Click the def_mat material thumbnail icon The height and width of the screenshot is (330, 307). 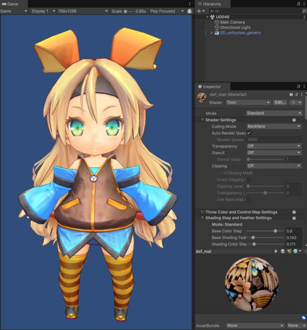tap(202, 97)
